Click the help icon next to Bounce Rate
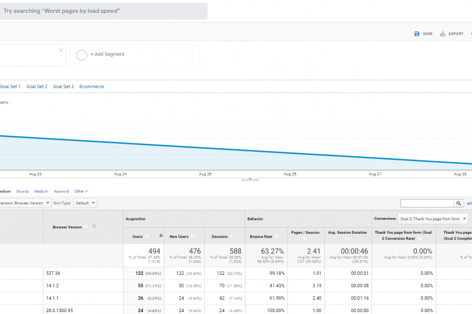The width and height of the screenshot is (472, 314). pos(276,236)
